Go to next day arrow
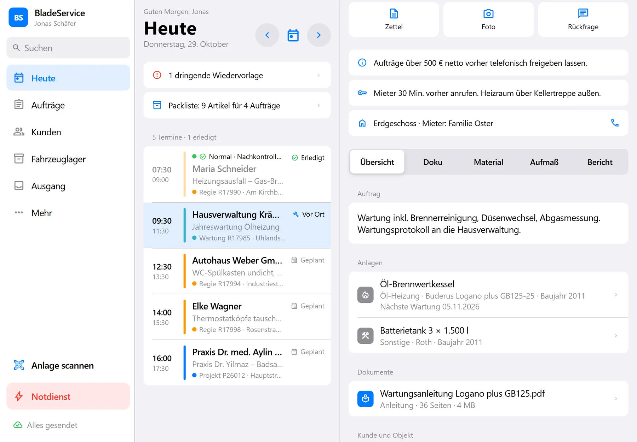637x442 pixels. 319,35
